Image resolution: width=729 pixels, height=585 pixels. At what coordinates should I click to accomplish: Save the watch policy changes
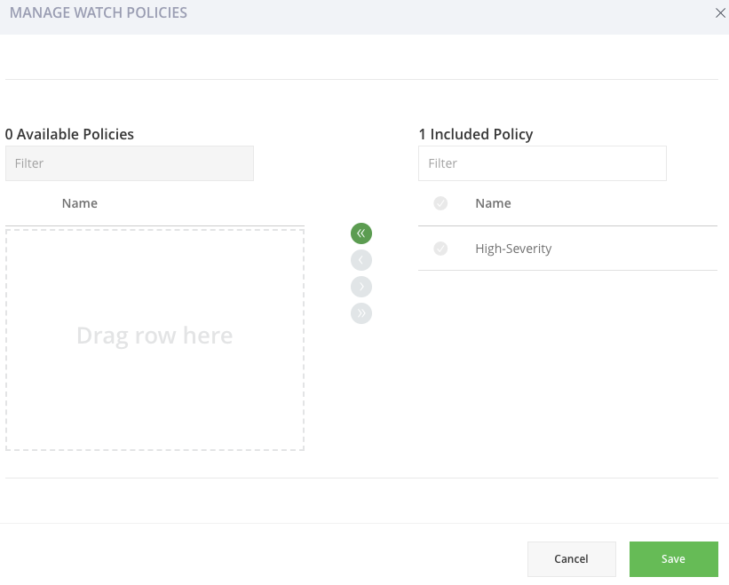[673, 558]
